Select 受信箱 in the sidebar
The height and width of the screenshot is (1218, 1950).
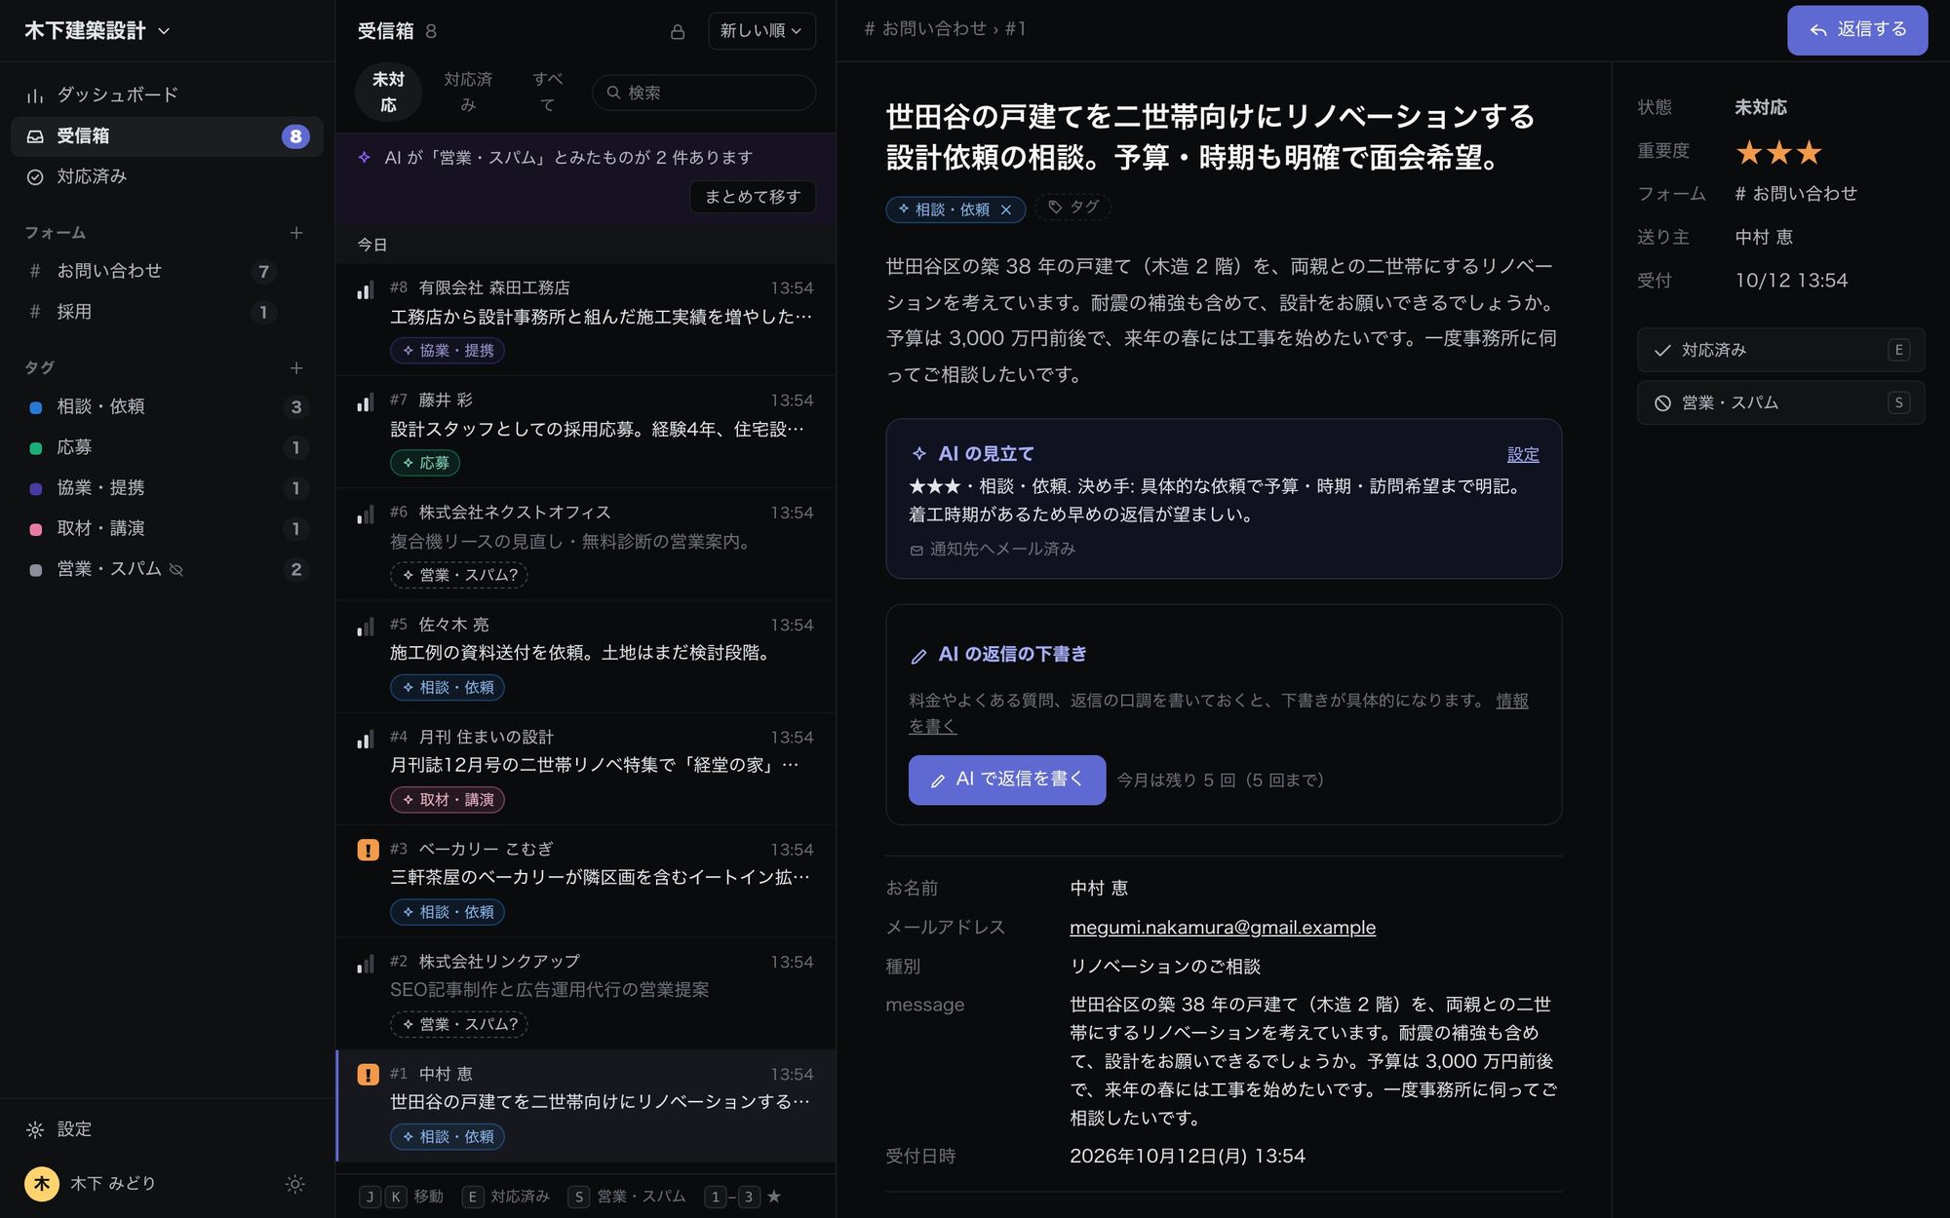point(167,135)
